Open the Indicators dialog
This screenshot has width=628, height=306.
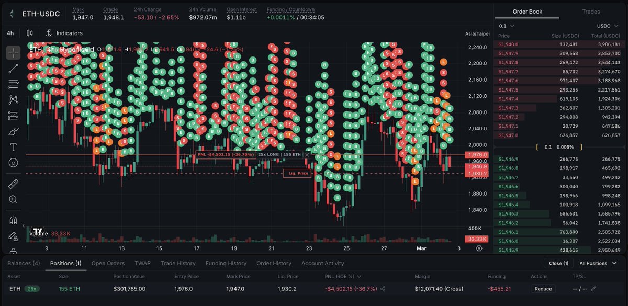coord(64,33)
